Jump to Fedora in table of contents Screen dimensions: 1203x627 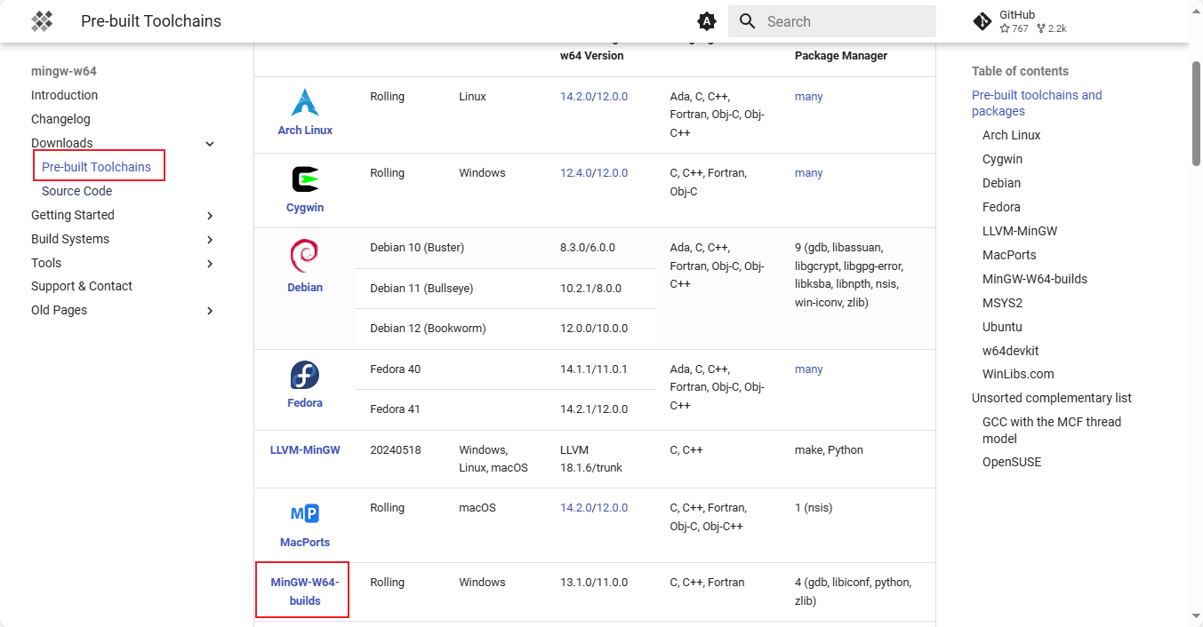pyautogui.click(x=1001, y=207)
